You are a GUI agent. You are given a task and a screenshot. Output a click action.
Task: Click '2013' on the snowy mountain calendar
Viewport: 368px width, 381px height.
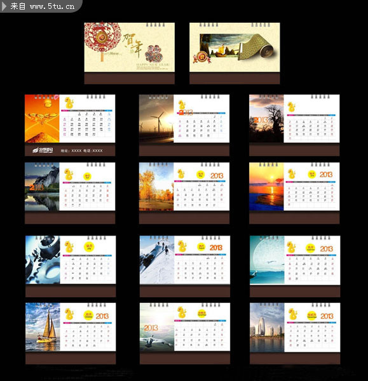coord(216,248)
